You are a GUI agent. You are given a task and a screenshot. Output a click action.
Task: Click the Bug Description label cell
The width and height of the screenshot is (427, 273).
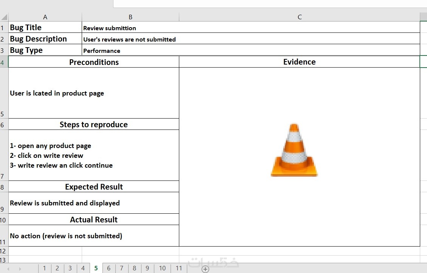point(45,39)
